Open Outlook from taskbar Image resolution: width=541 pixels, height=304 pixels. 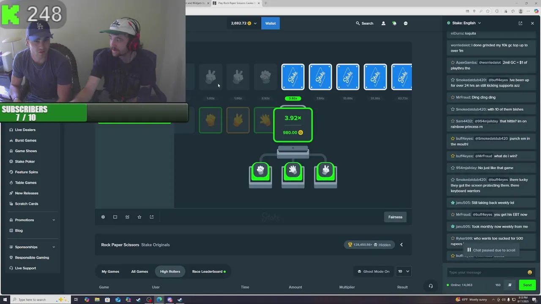point(118,300)
